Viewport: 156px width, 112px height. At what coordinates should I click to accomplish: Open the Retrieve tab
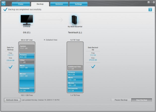click(x=59, y=4)
